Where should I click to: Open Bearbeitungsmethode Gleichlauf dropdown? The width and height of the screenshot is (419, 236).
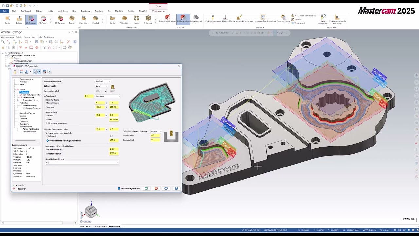point(103,81)
